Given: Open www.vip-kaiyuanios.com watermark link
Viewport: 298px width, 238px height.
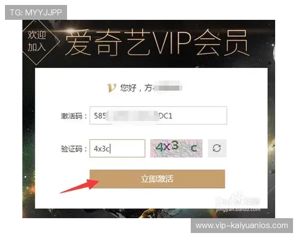Looking at the screenshot, I should [242, 226].
